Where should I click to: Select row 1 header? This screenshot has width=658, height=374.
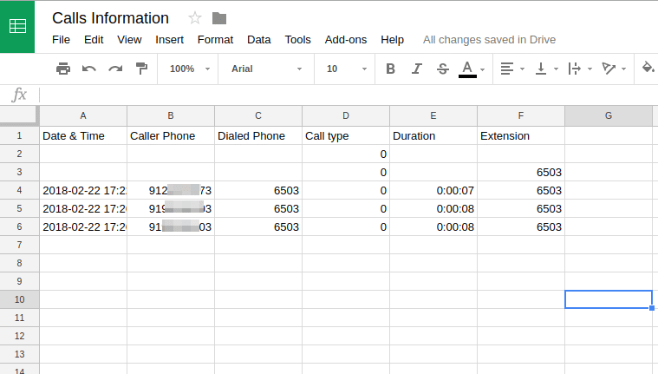click(19, 135)
